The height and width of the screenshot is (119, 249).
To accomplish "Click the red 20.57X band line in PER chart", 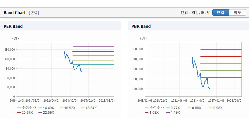I will click(x=93, y=51).
